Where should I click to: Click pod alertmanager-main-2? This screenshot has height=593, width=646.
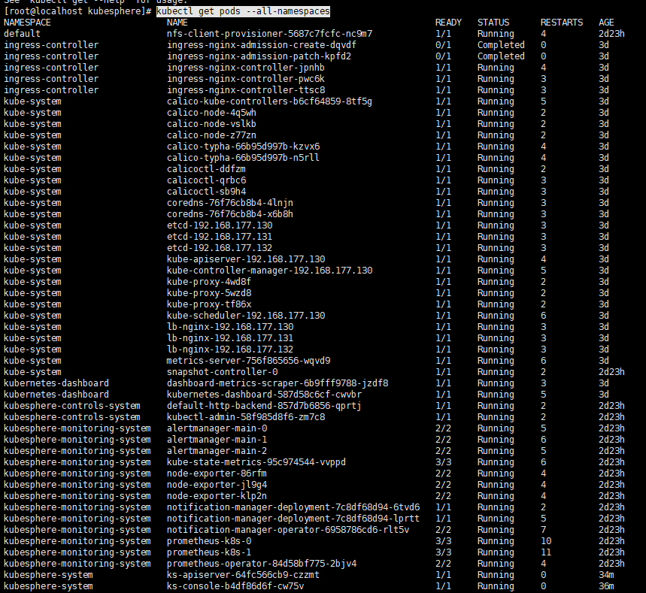click(x=217, y=452)
